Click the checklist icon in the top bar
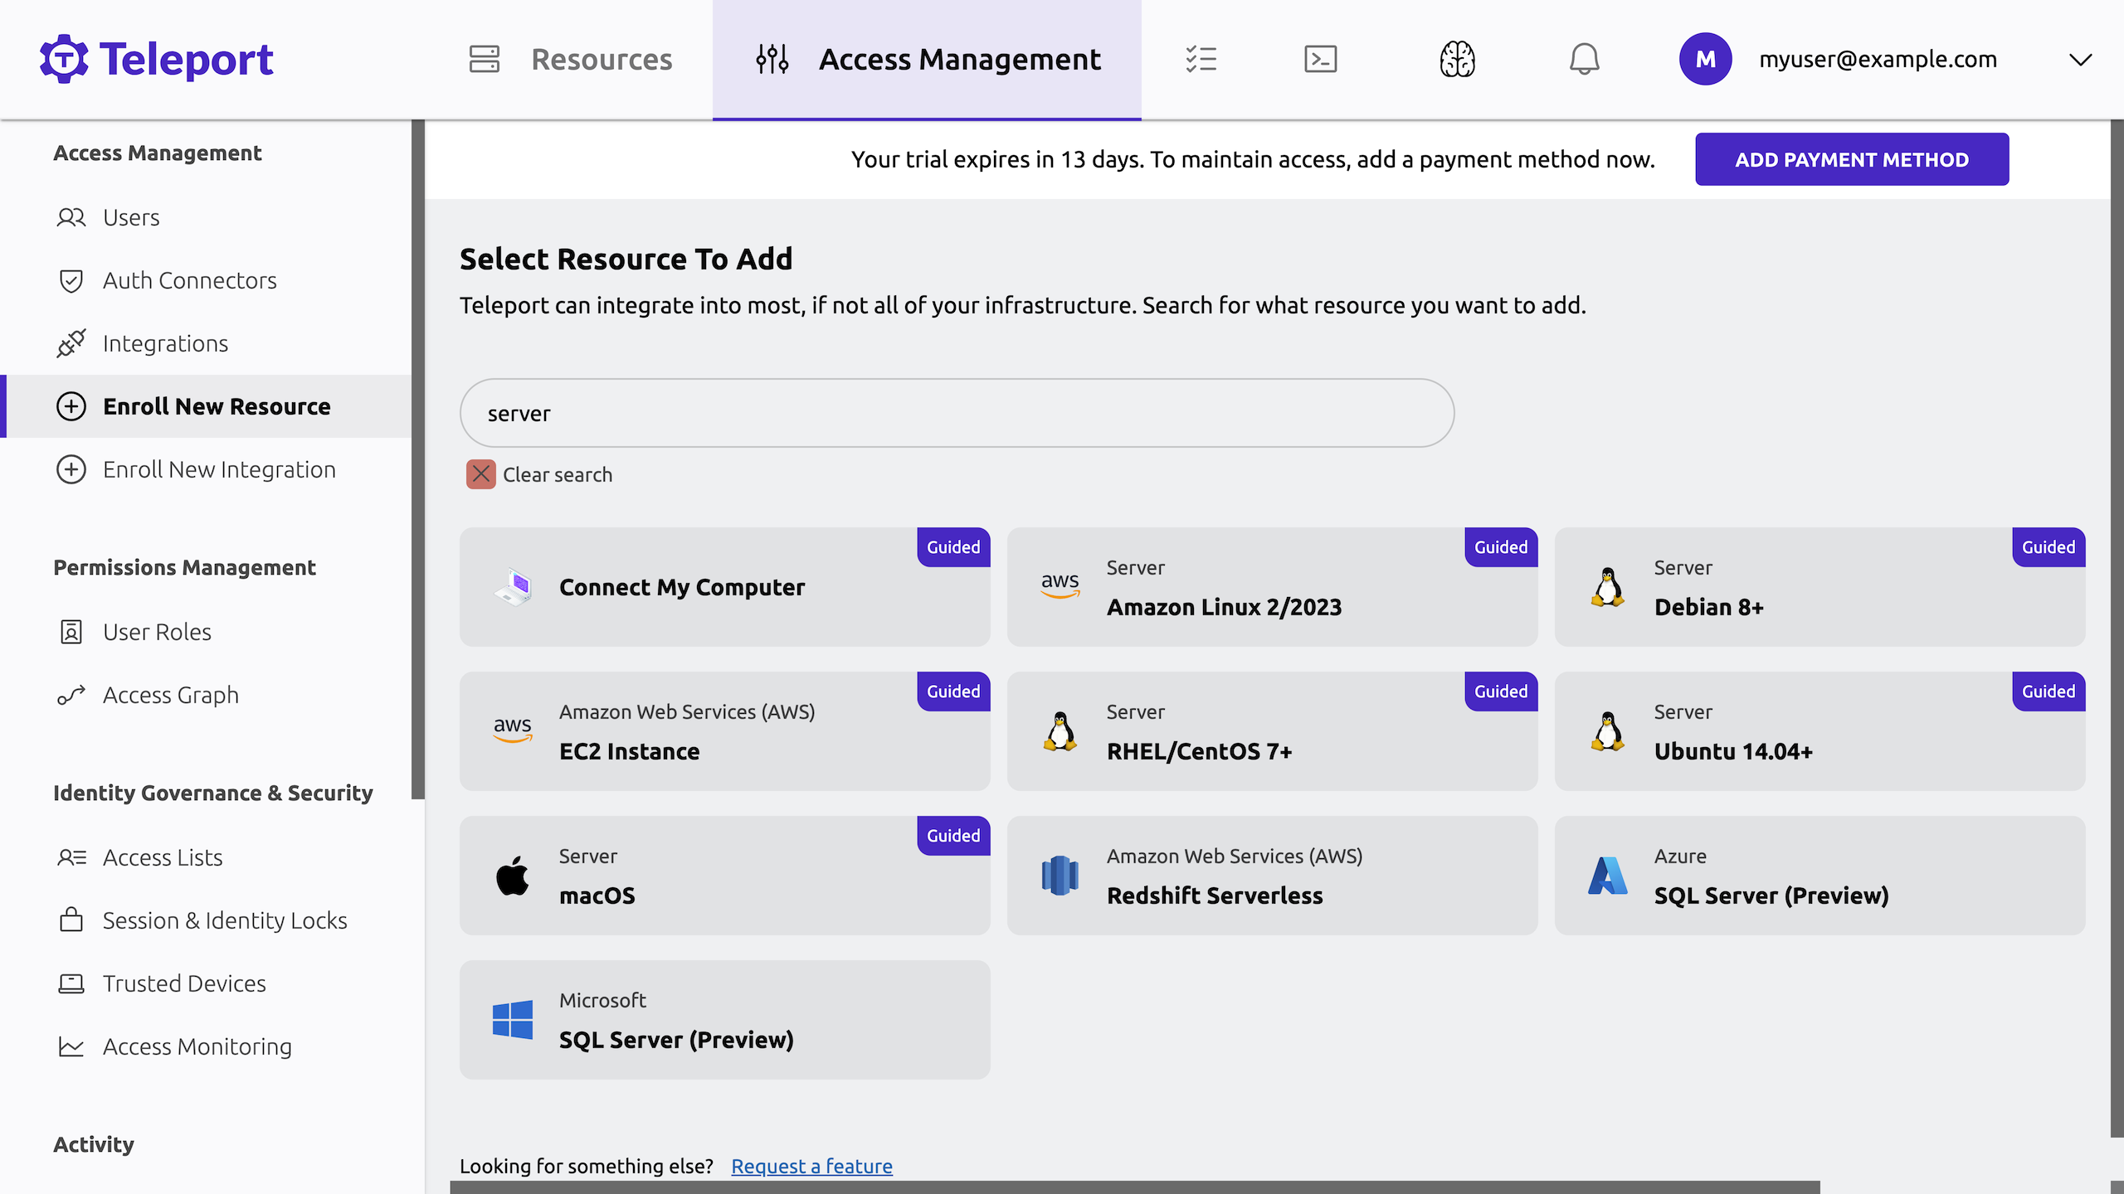 tap(1201, 59)
